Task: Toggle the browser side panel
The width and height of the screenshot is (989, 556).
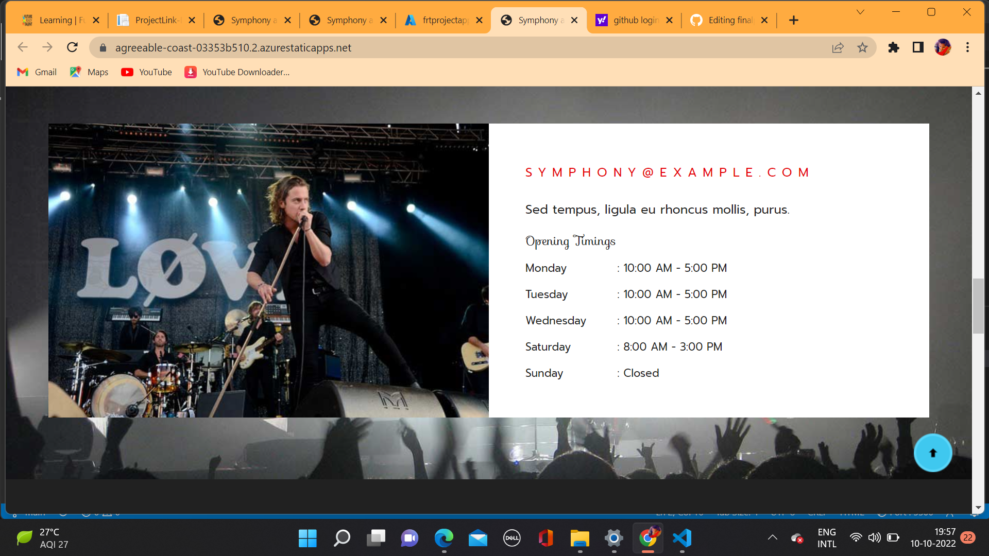Action: point(918,47)
